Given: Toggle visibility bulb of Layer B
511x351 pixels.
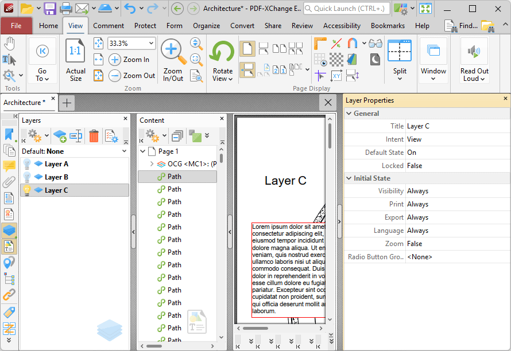Looking at the screenshot, I should pos(27,177).
